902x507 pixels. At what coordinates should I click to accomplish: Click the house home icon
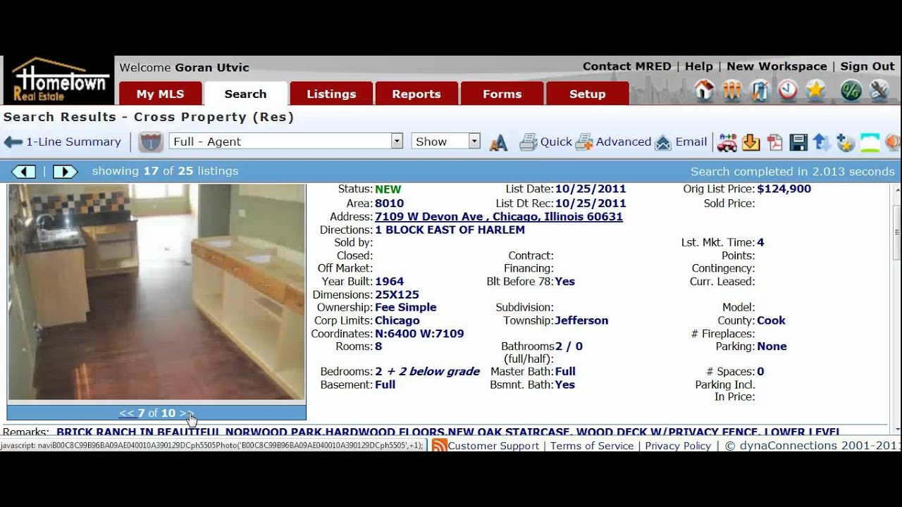pyautogui.click(x=704, y=90)
